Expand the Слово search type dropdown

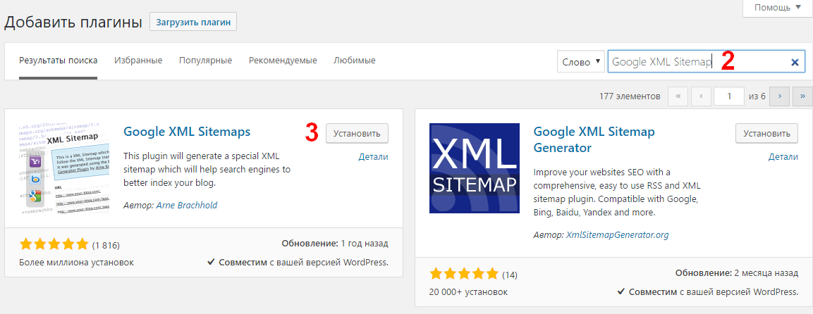tap(581, 61)
